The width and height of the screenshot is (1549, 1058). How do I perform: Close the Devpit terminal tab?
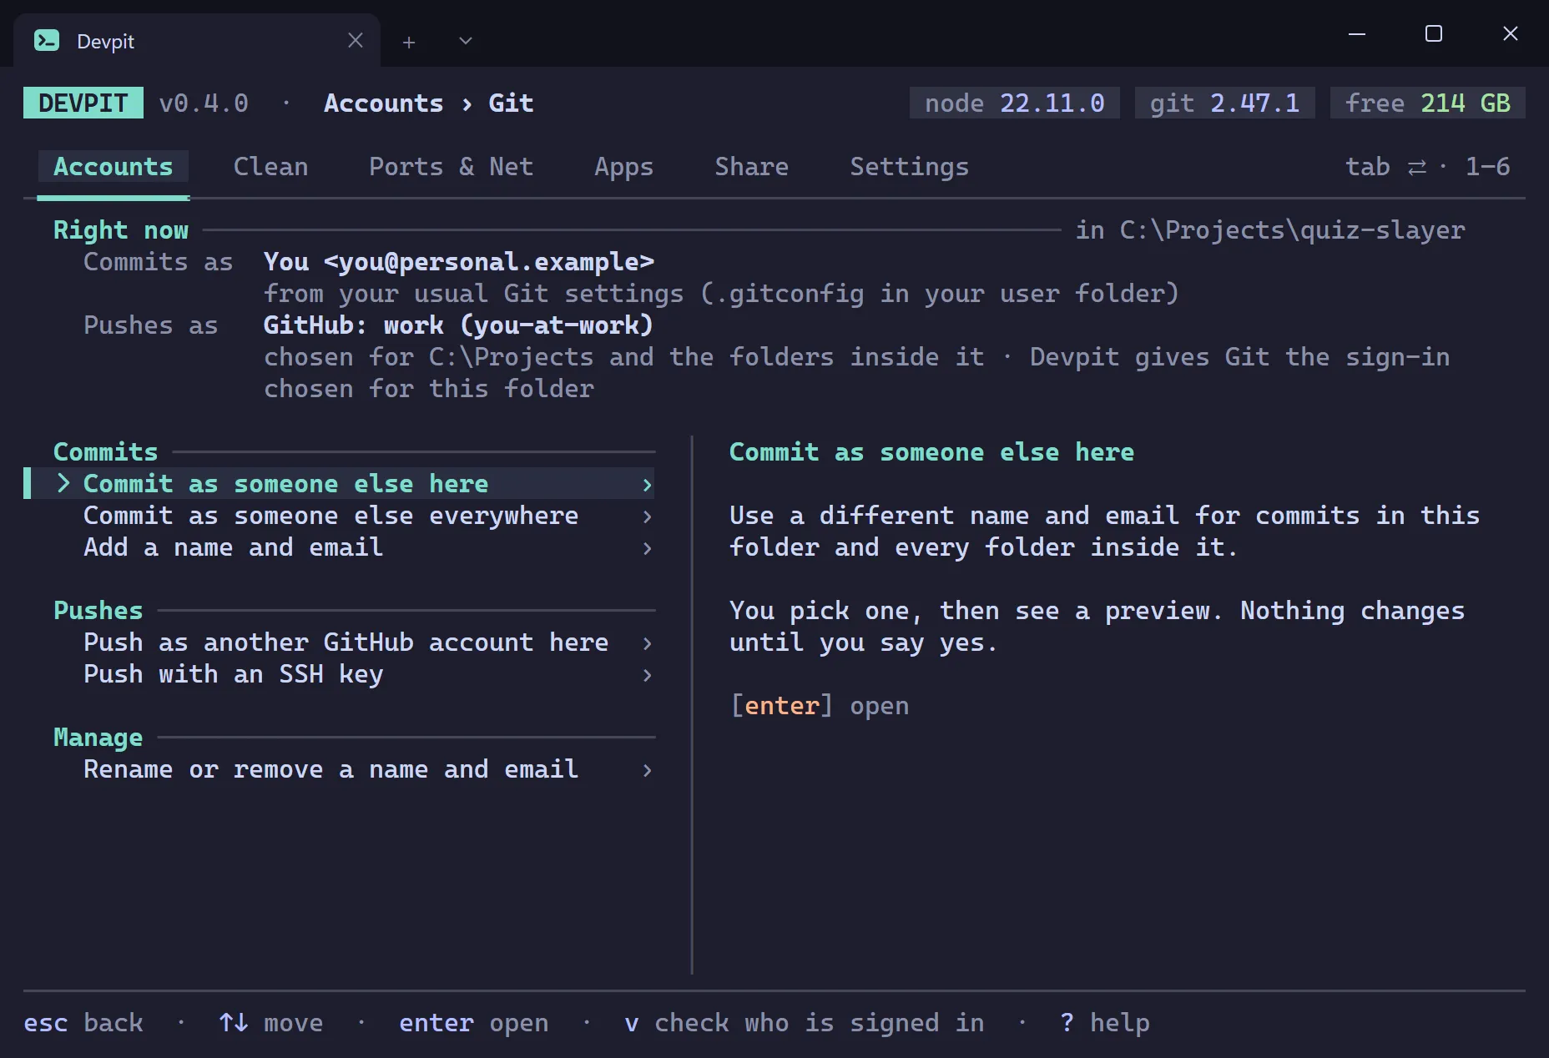(356, 40)
